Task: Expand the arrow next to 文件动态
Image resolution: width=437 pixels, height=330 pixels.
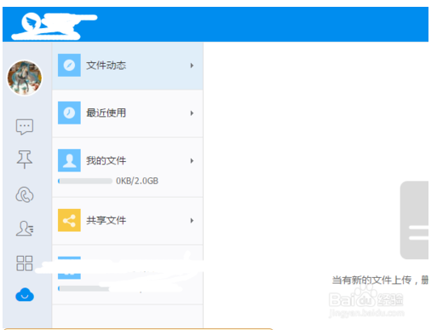Action: point(192,66)
